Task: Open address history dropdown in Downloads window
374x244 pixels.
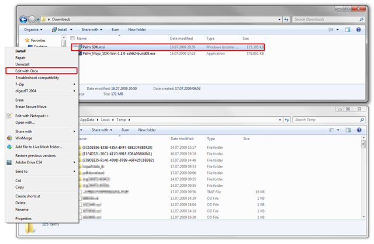Action: click(x=279, y=19)
